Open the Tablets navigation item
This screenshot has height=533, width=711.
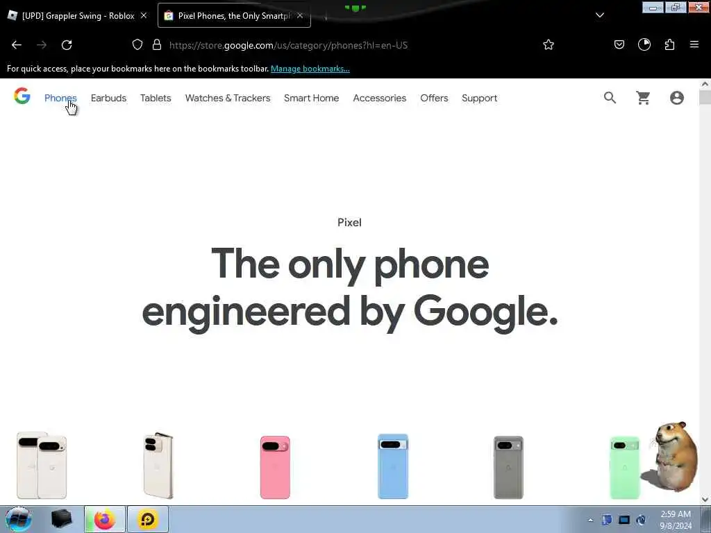156,98
